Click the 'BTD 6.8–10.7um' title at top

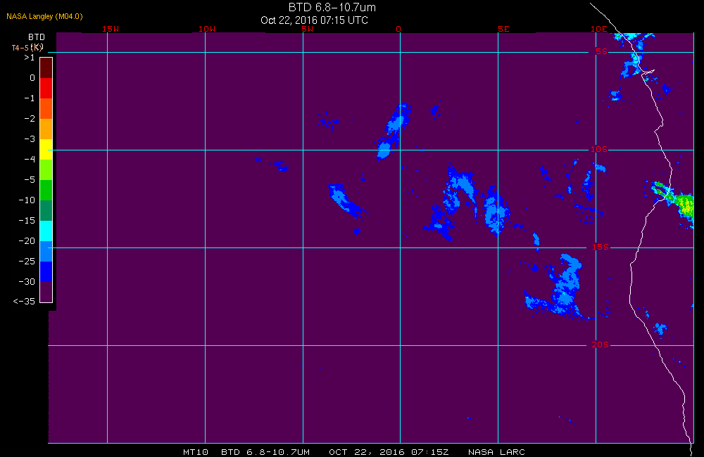point(332,7)
